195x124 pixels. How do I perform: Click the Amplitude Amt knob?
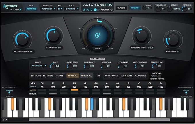click(x=138, y=66)
